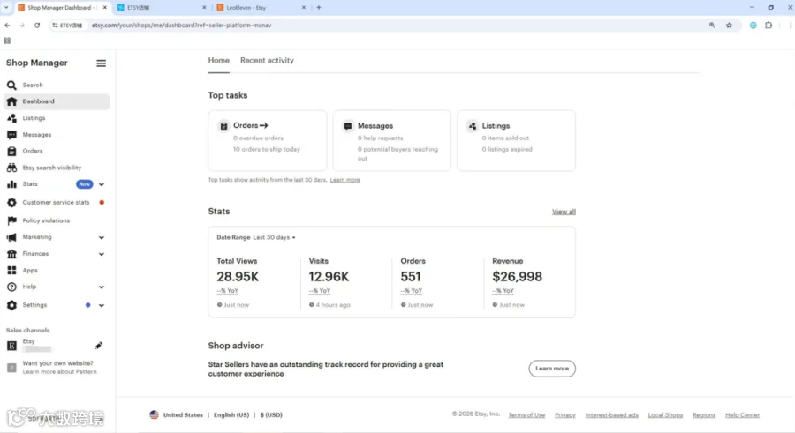Open Terms of Use footer link
795x433 pixels.
click(x=526, y=414)
